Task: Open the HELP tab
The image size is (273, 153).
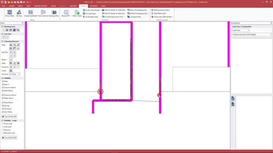Action: [103, 6]
